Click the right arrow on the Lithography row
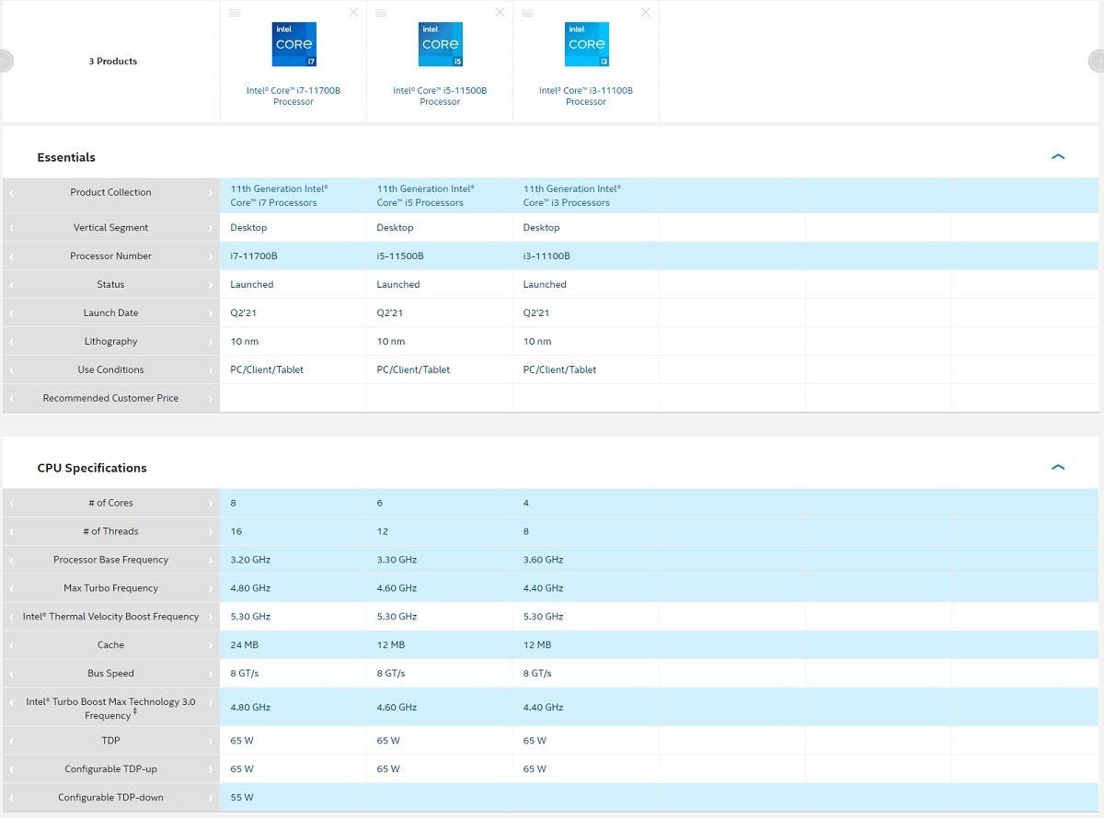The image size is (1104, 818). (x=211, y=342)
